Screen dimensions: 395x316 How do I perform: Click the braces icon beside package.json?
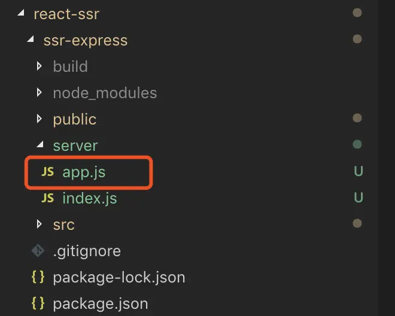click(38, 303)
